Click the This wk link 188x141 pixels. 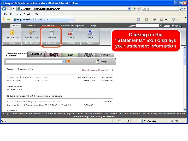point(86,70)
